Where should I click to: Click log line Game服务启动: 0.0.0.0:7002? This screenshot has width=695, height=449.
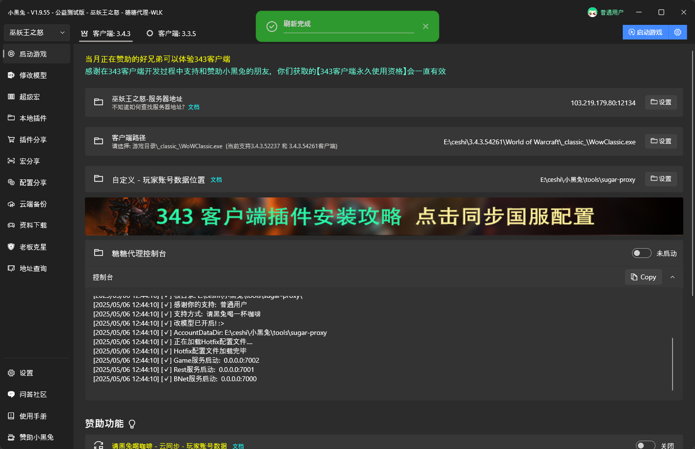click(176, 360)
